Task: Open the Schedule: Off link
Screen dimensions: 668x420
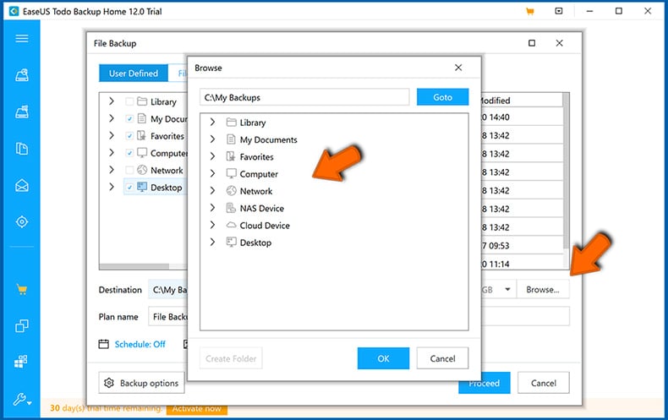Action: tap(140, 344)
